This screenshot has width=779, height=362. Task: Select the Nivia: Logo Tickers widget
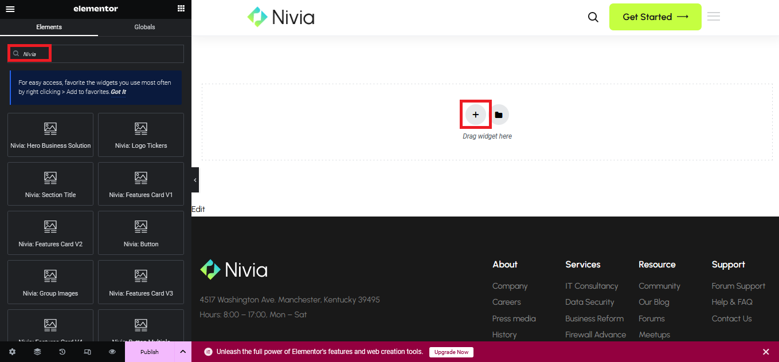click(141, 135)
